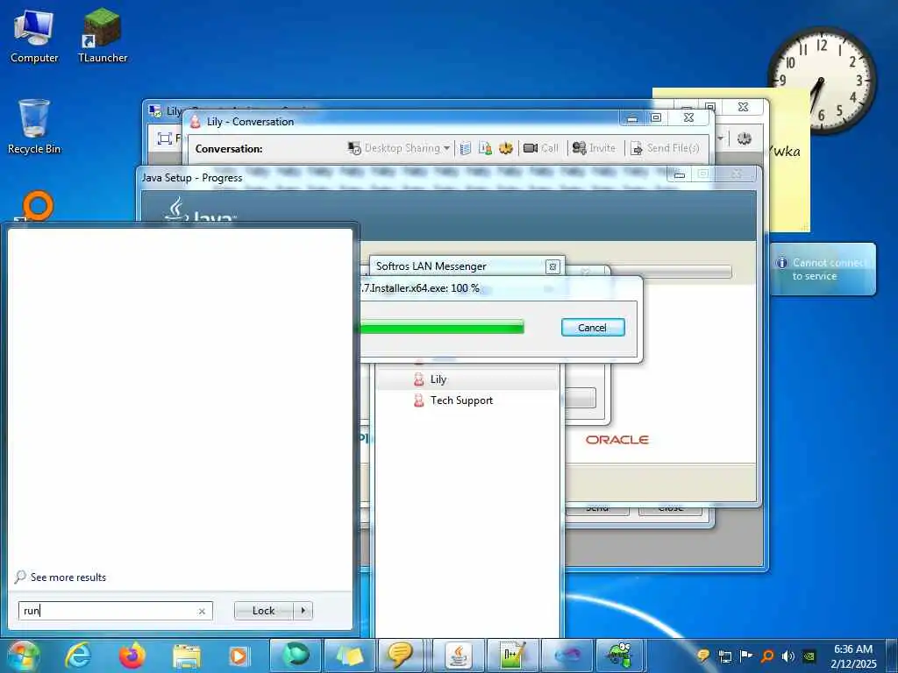Switch to Sticky Notes on the taskbar
The width and height of the screenshot is (898, 673).
click(x=350, y=655)
